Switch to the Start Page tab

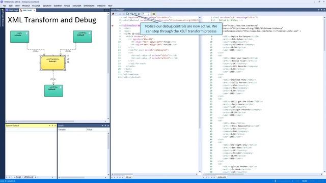(x=12, y=10)
